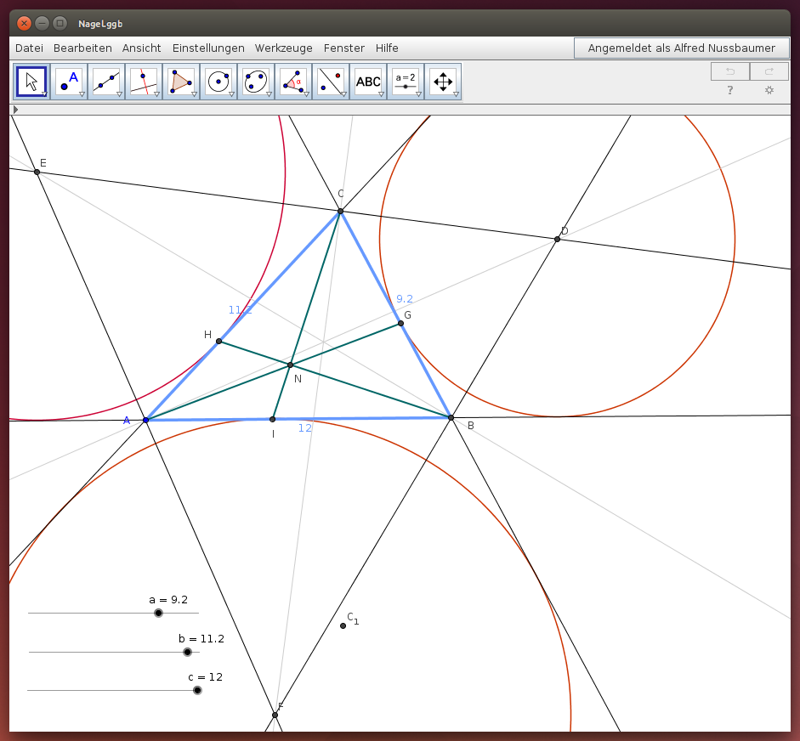Image resolution: width=800 pixels, height=741 pixels.
Task: Open the Angle tool's dropdown triangle
Action: tap(306, 94)
